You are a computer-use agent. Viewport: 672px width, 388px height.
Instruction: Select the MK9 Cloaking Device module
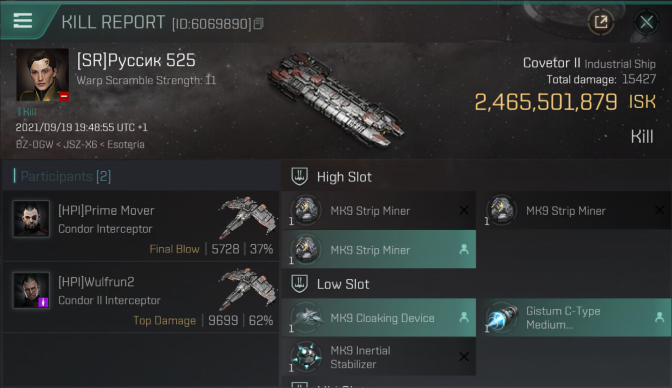click(x=379, y=318)
